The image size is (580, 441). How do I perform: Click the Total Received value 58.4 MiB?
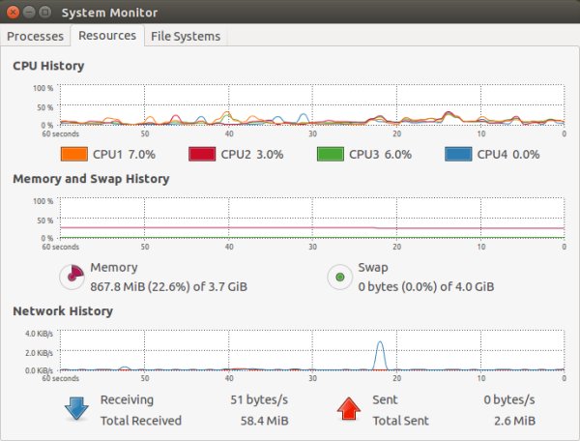coord(262,421)
